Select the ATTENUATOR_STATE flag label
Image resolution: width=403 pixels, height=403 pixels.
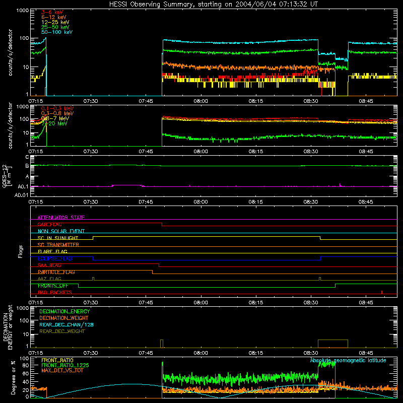pyautogui.click(x=61, y=218)
